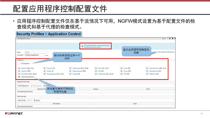Click the P2P category link

(99, 71)
